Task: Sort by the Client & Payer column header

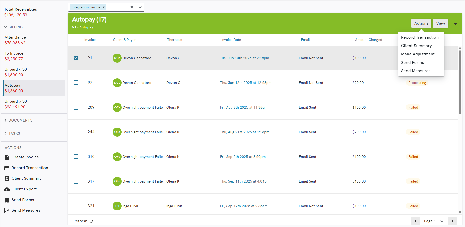Action: click(124, 40)
